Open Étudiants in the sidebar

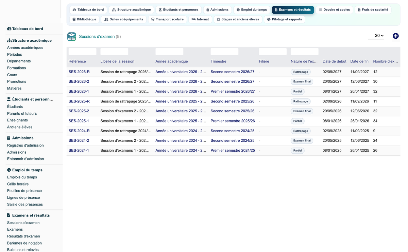tap(15, 106)
